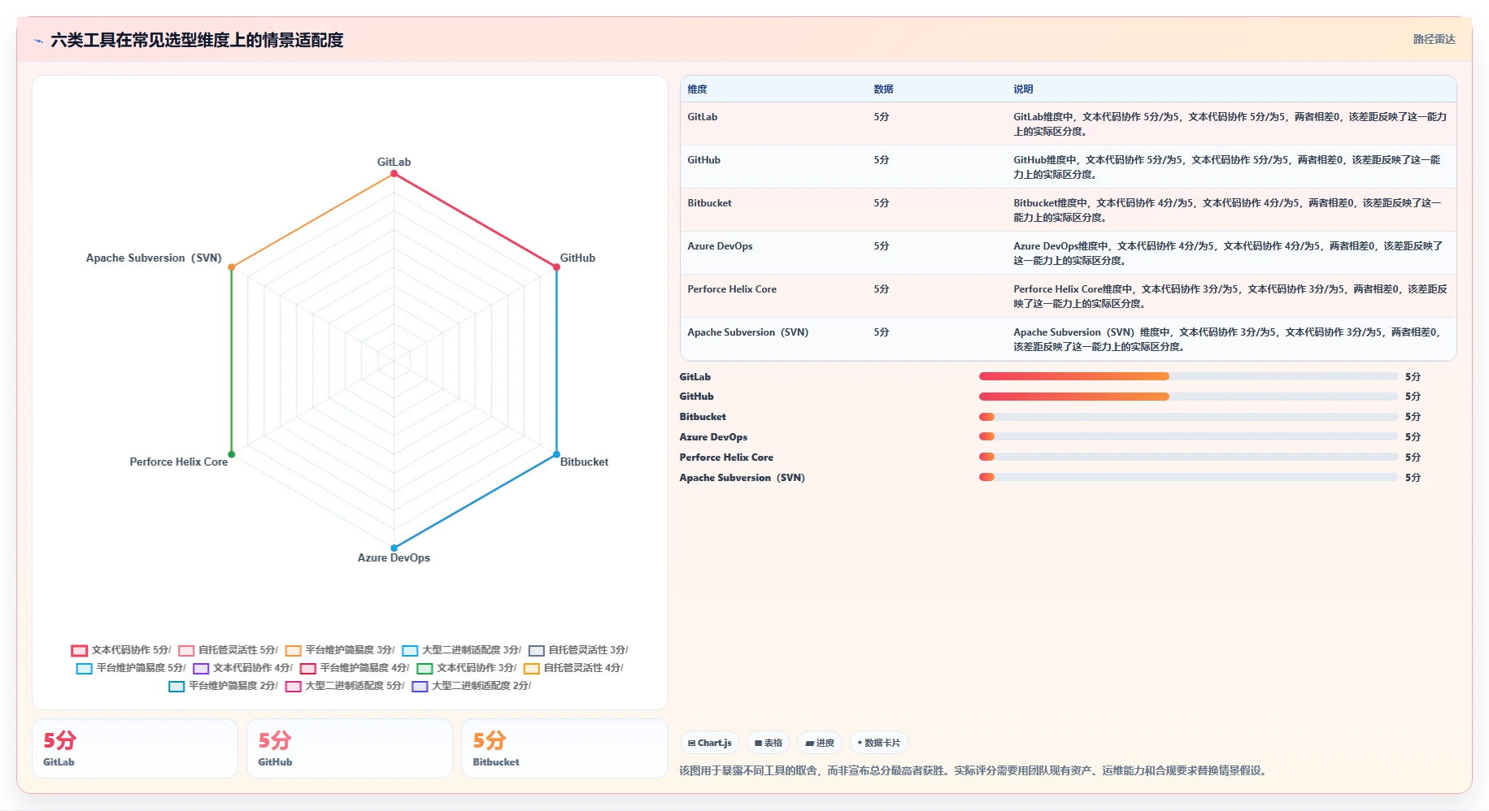Image resolution: width=1489 pixels, height=811 pixels.
Task: Click the lightning icon beside the page title
Action: tap(38, 41)
